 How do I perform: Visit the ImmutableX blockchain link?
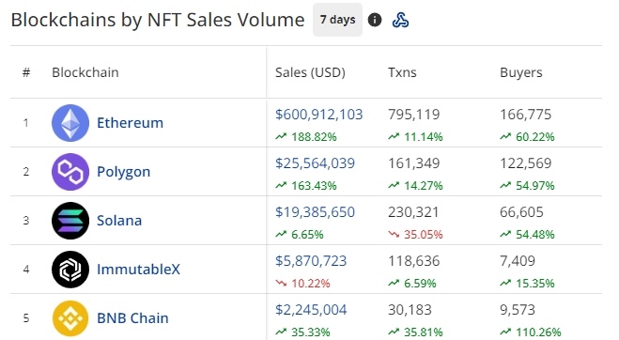click(139, 270)
